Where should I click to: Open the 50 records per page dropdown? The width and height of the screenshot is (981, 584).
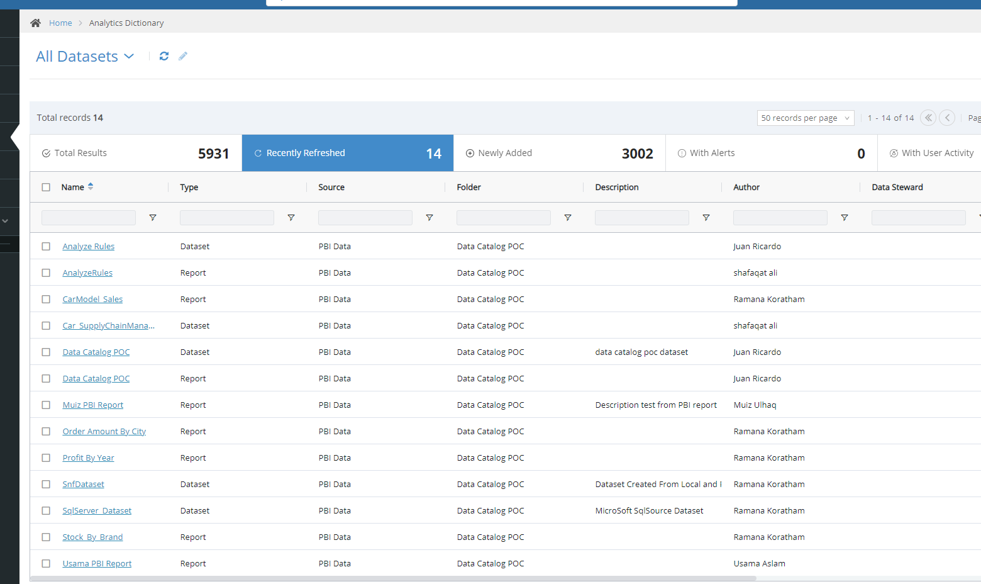click(x=806, y=118)
